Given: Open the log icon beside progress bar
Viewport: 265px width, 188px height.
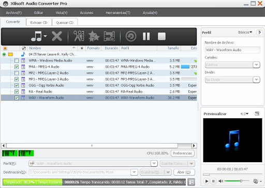Looking at the screenshot, I should tap(192, 182).
